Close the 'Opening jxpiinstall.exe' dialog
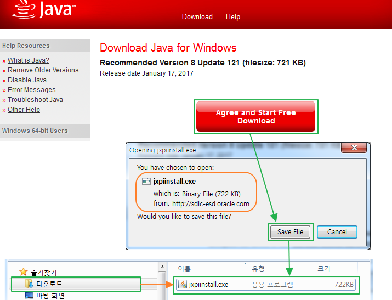Screen dimensions: 392x300 (354, 148)
